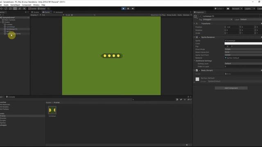Select the Scale tool icon
Viewport: 262px width, 147px height.
point(11,9)
